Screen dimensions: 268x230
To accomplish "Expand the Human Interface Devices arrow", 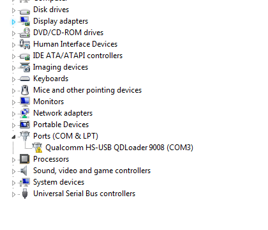I will point(13,45).
